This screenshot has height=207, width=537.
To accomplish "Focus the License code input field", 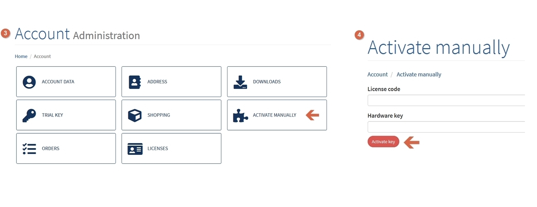I will (446, 100).
